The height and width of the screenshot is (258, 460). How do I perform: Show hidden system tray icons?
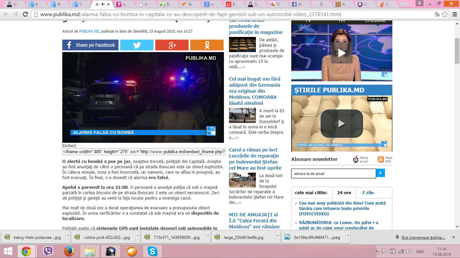point(376,251)
